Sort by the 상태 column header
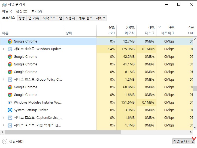This screenshot has width=197, height=148. pos(80,31)
